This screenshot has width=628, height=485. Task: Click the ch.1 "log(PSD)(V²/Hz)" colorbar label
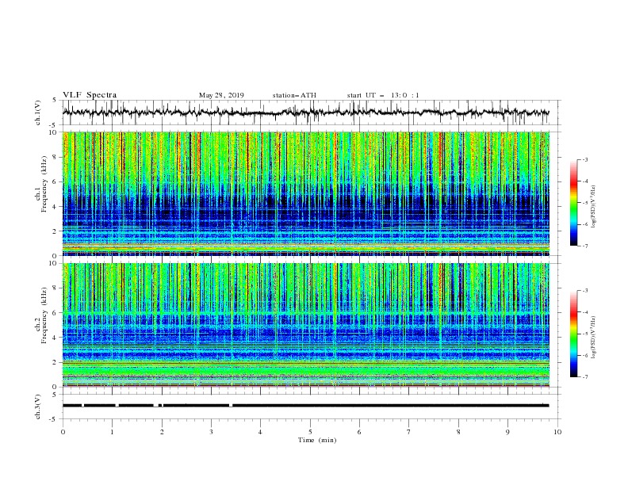pyautogui.click(x=594, y=207)
